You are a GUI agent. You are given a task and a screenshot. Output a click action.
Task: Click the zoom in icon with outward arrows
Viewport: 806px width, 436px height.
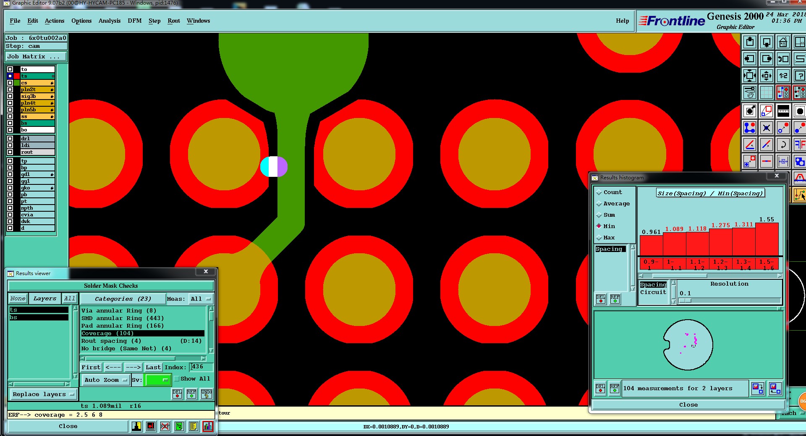[x=750, y=76]
